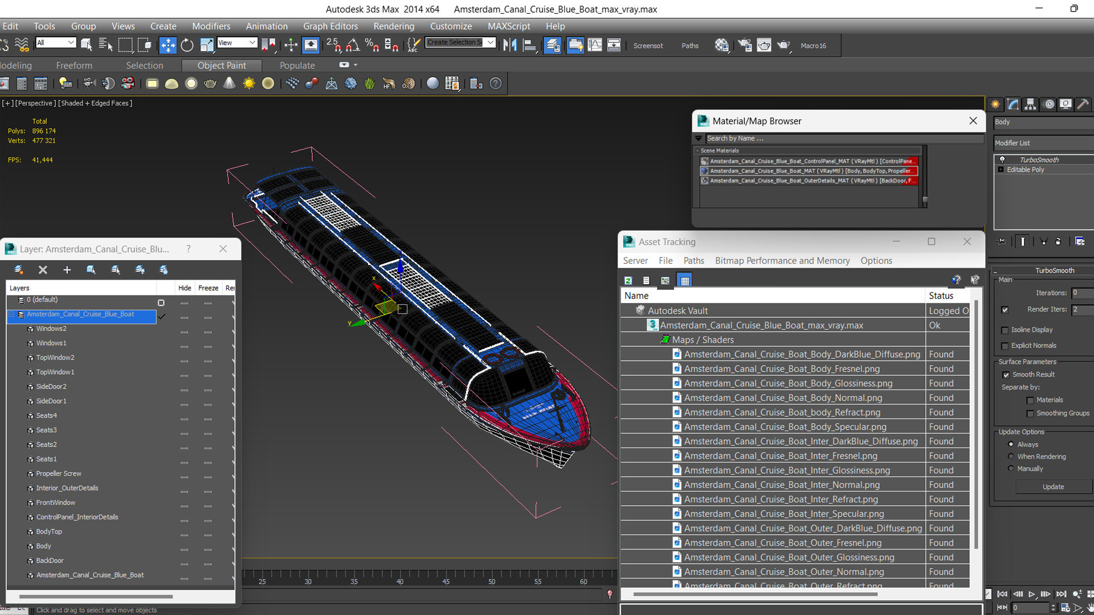Switch to the Populate ribbon tab
The image size is (1094, 615).
click(297, 65)
